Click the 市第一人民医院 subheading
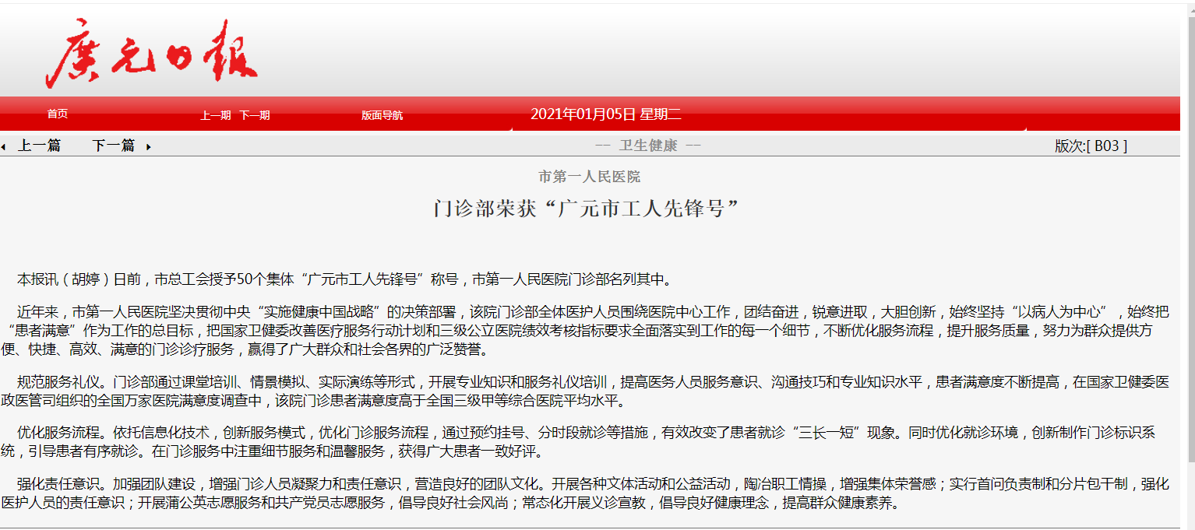 (589, 177)
